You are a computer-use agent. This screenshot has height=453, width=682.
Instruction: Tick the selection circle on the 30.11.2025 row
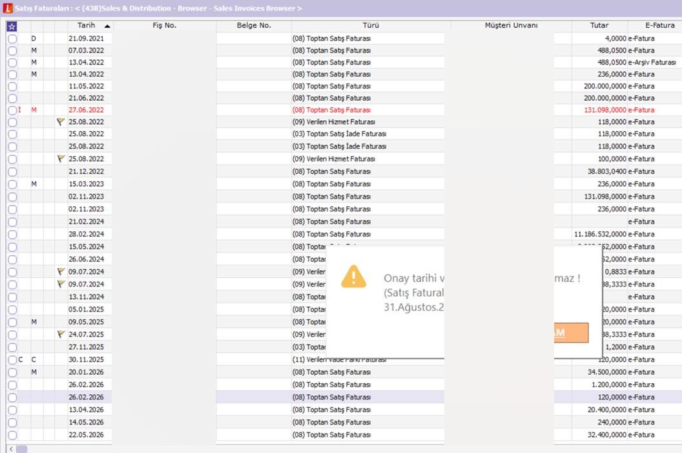click(12, 359)
